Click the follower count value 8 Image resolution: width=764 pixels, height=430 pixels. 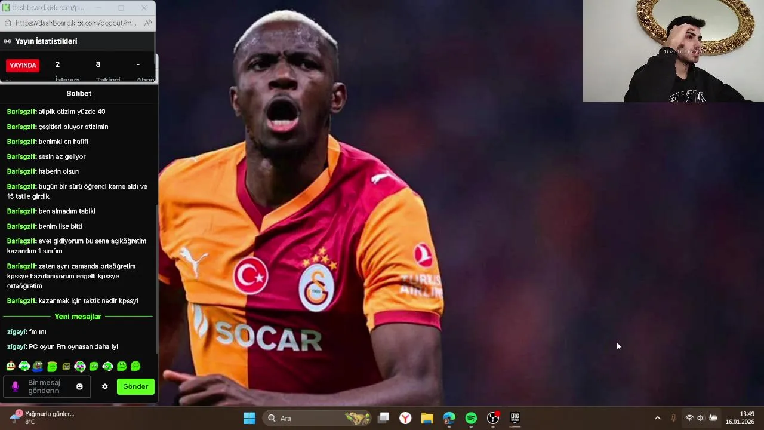click(98, 64)
